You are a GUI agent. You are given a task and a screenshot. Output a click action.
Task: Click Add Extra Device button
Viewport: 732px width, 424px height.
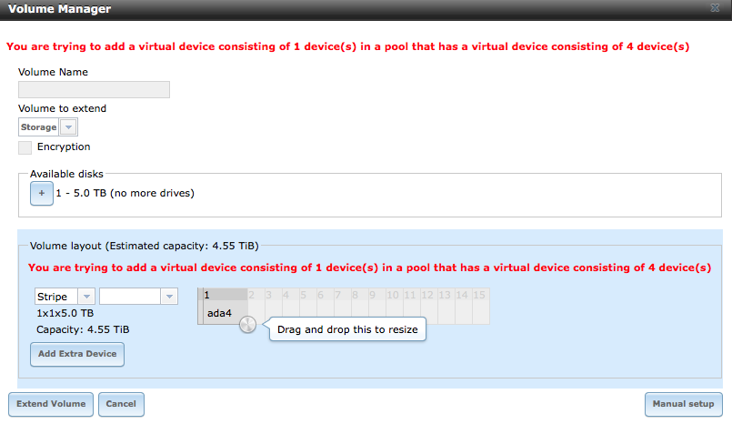(77, 354)
